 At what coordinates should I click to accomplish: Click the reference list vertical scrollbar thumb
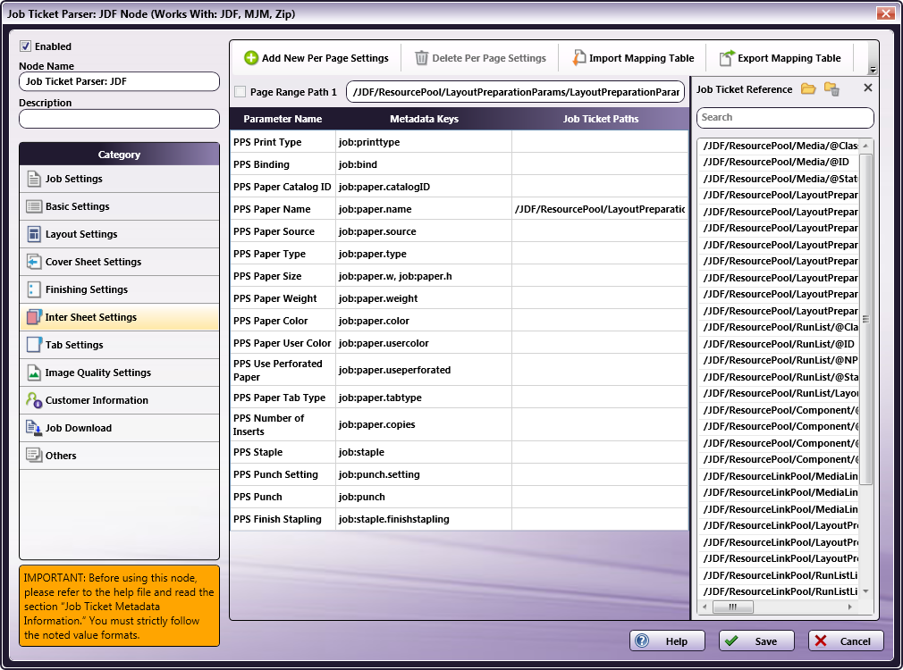tap(865, 320)
